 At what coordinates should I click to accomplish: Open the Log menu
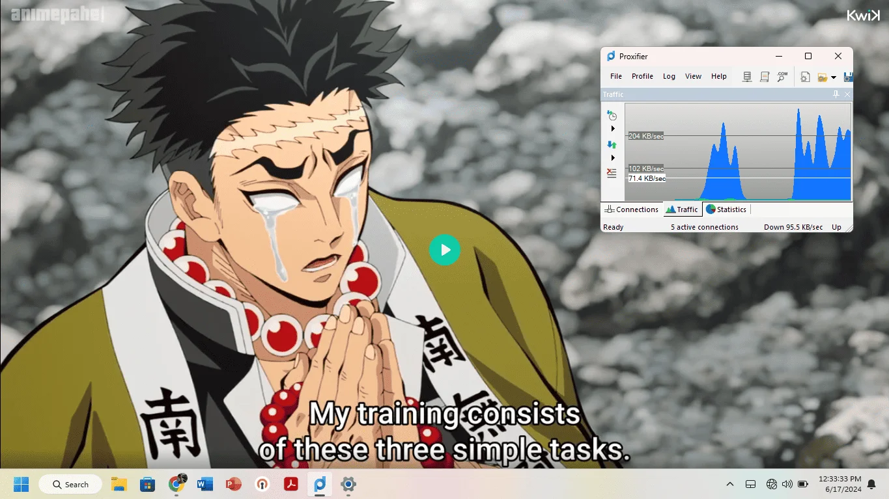click(669, 76)
